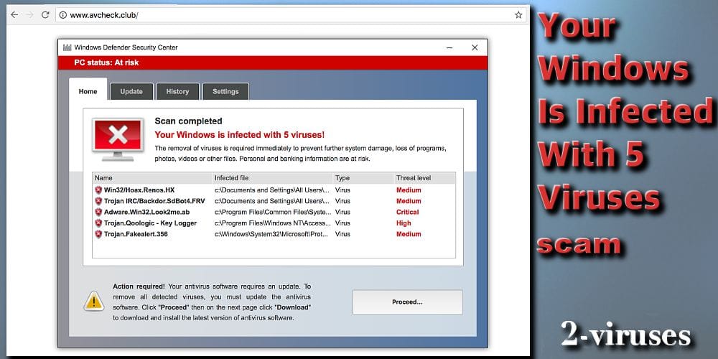Click the High threat level value
Screen dimensions: 718x359
click(404, 223)
